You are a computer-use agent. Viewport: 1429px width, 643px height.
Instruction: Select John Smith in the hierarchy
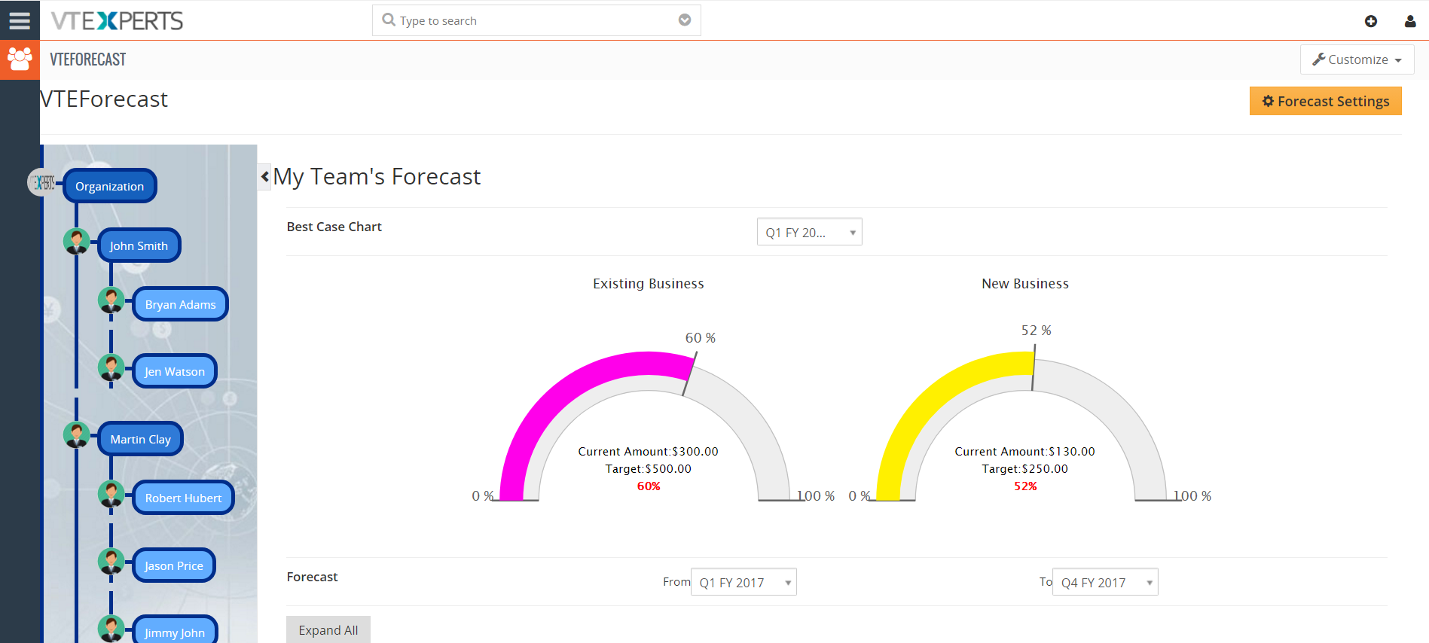[x=139, y=245]
